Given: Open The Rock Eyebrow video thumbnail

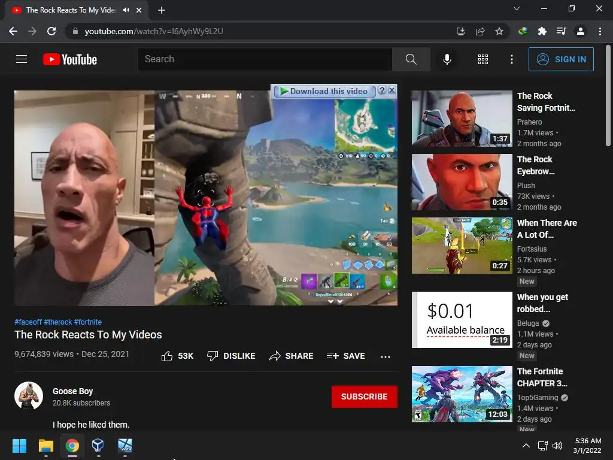Looking at the screenshot, I should click(462, 182).
